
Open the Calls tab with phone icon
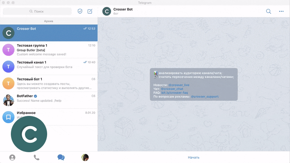click(x=37, y=158)
